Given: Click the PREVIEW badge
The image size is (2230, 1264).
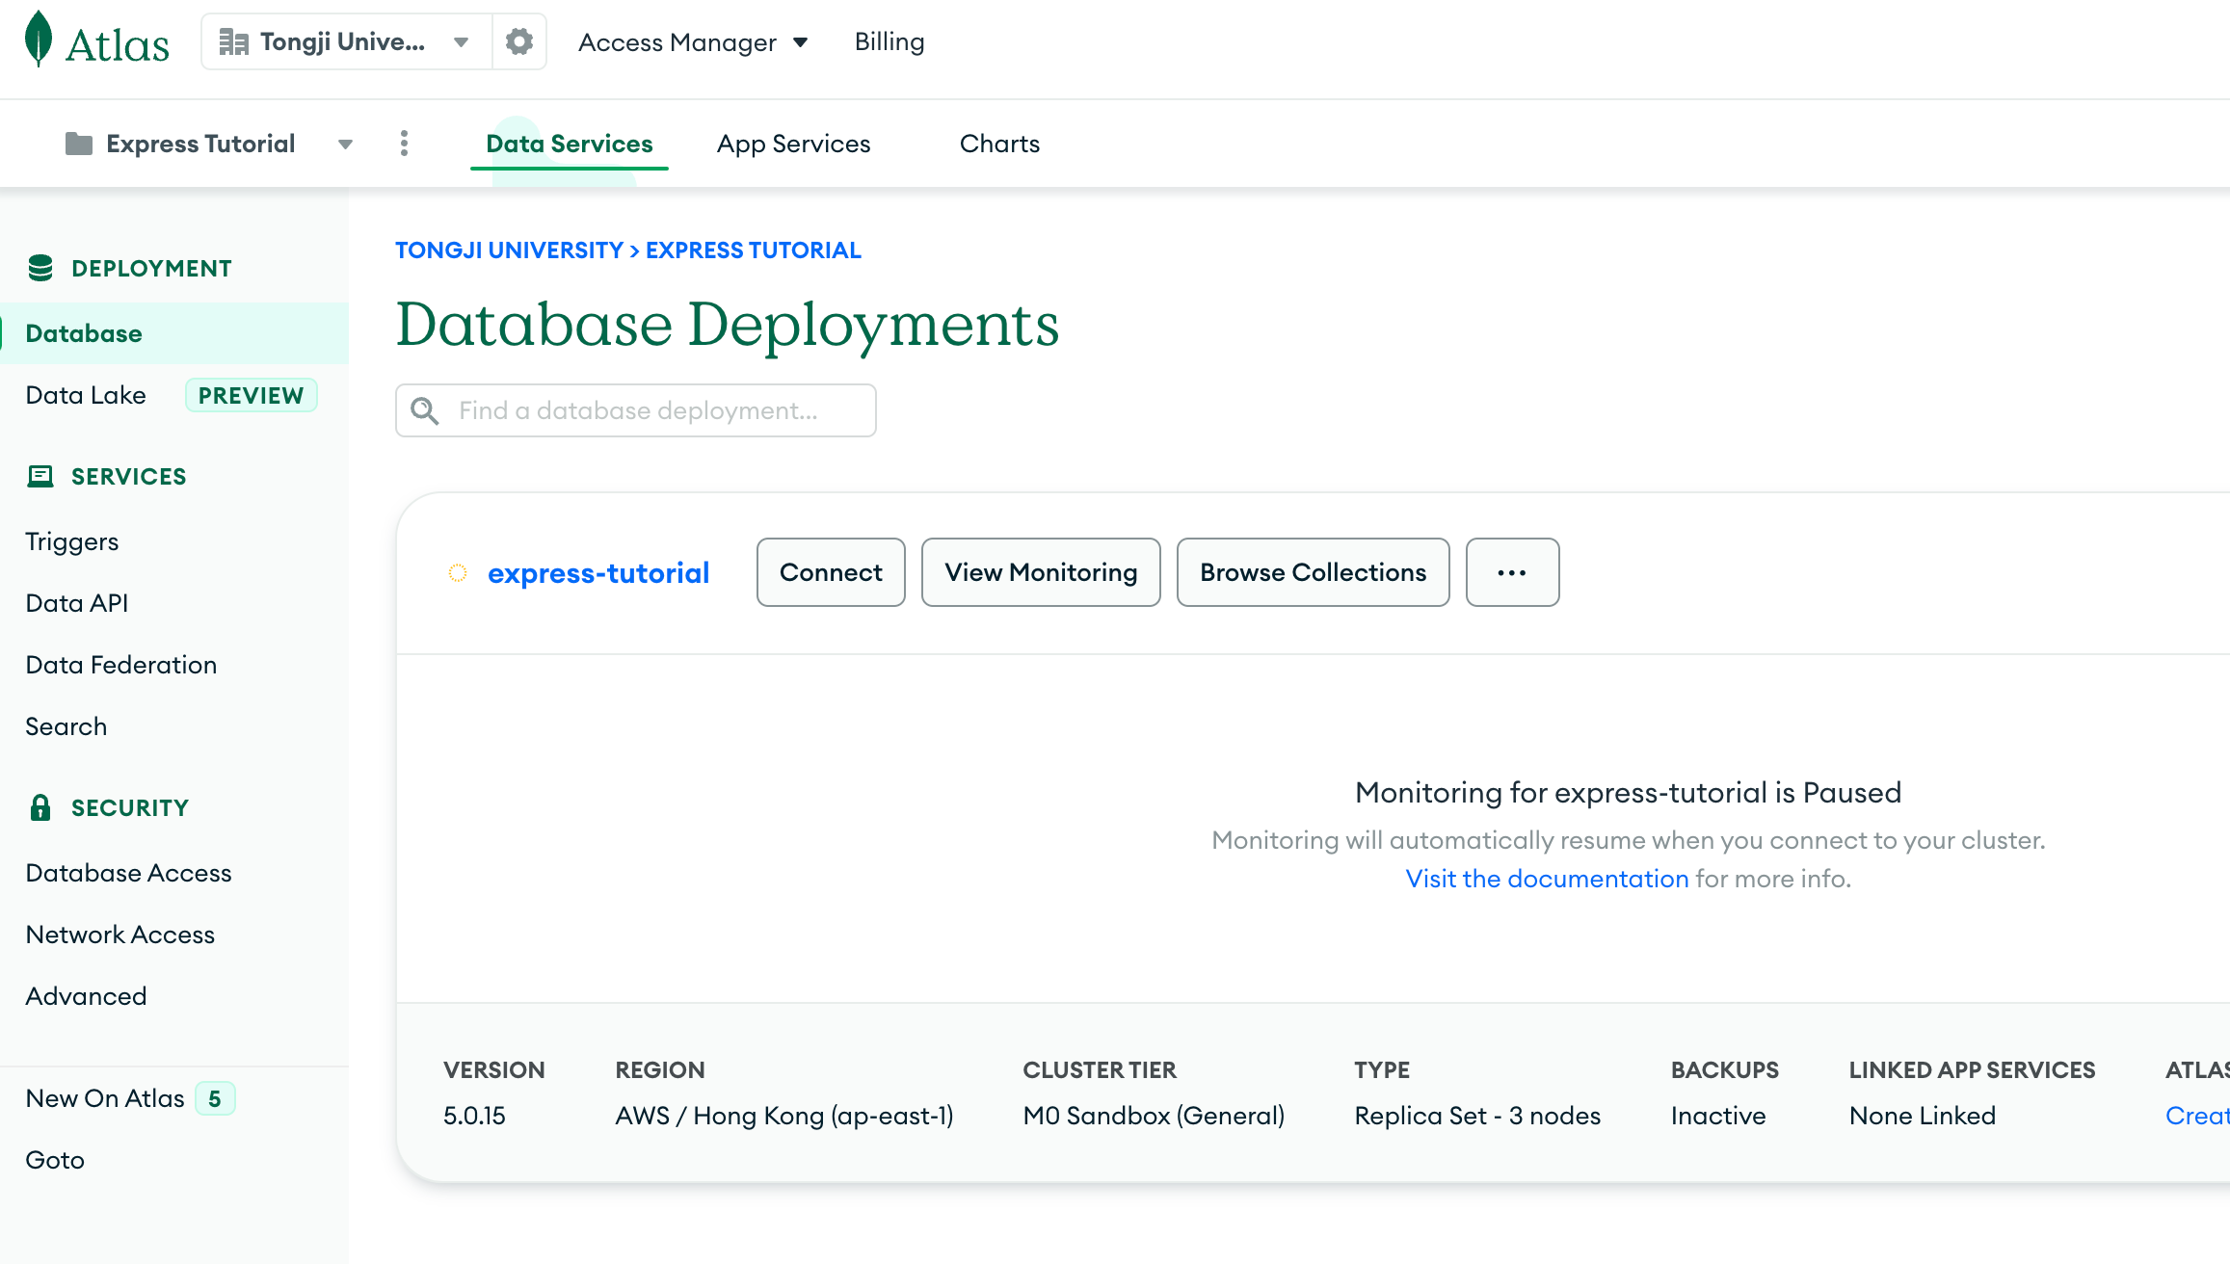Looking at the screenshot, I should click(x=251, y=395).
